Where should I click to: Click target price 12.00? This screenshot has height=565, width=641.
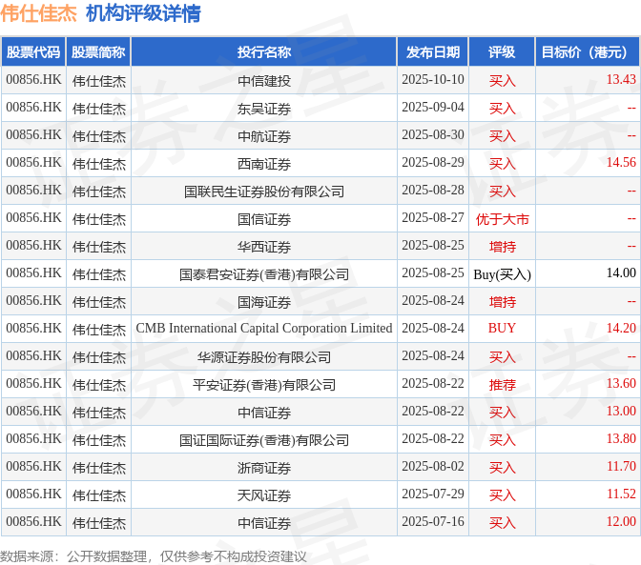click(621, 521)
